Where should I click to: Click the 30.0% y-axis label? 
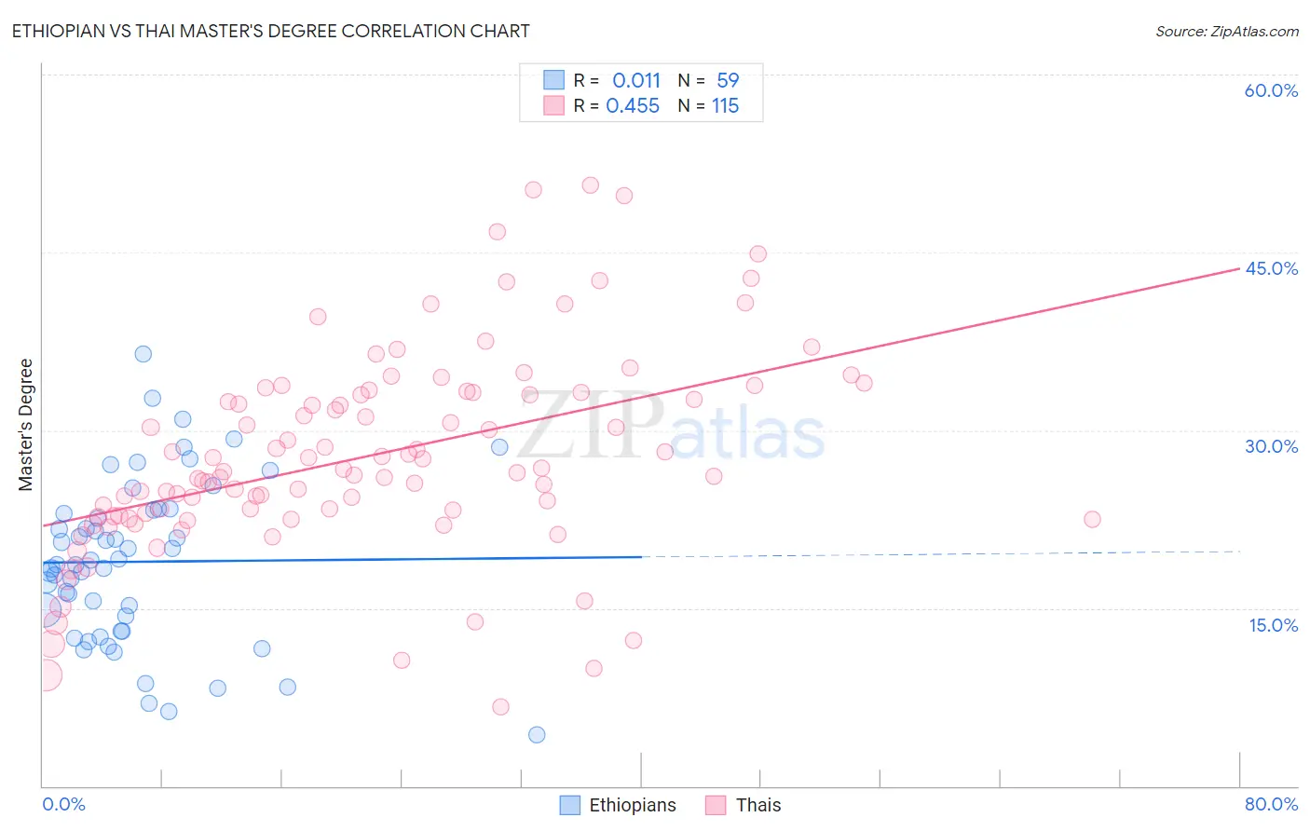1271,446
